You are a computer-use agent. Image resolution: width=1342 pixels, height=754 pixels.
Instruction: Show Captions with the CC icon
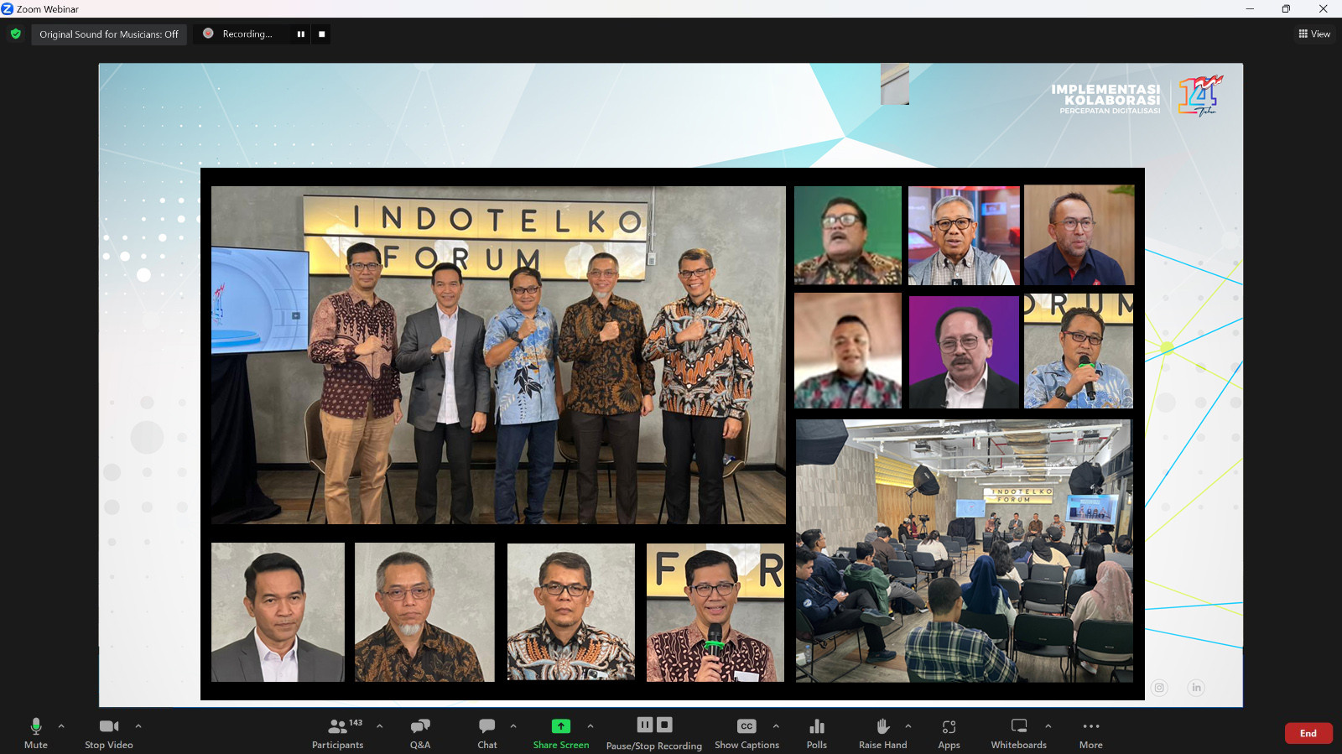pos(746,726)
